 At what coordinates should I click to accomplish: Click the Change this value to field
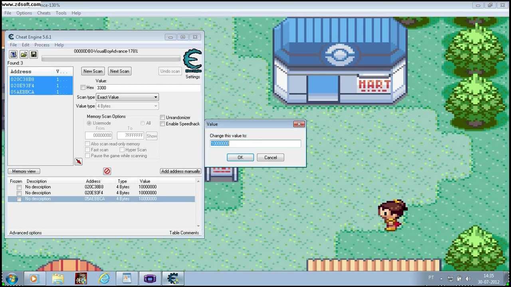point(255,143)
